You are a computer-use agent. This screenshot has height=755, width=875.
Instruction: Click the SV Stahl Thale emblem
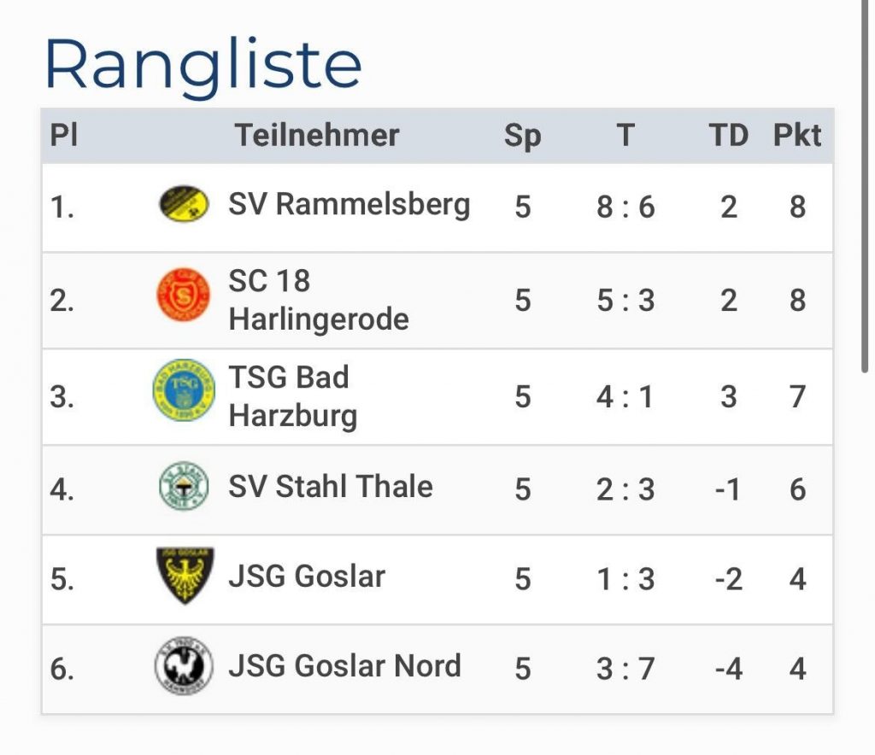pos(184,486)
